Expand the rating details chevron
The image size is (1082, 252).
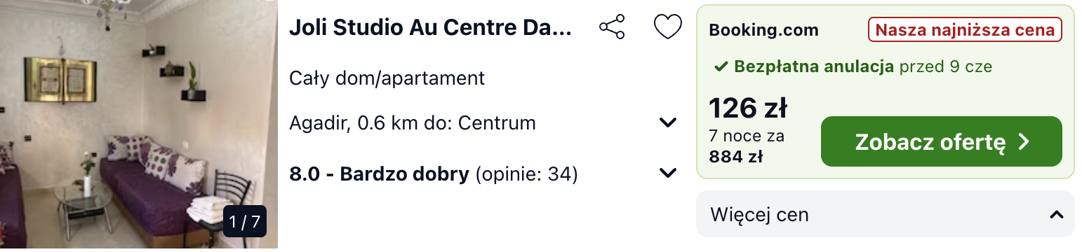[x=668, y=173]
